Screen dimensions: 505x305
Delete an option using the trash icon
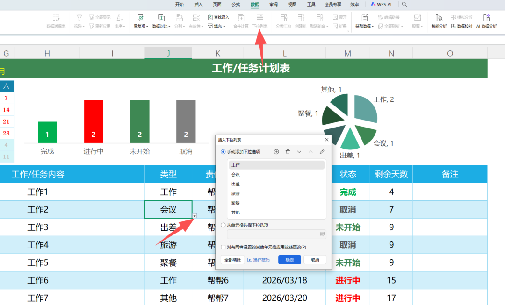(x=288, y=151)
